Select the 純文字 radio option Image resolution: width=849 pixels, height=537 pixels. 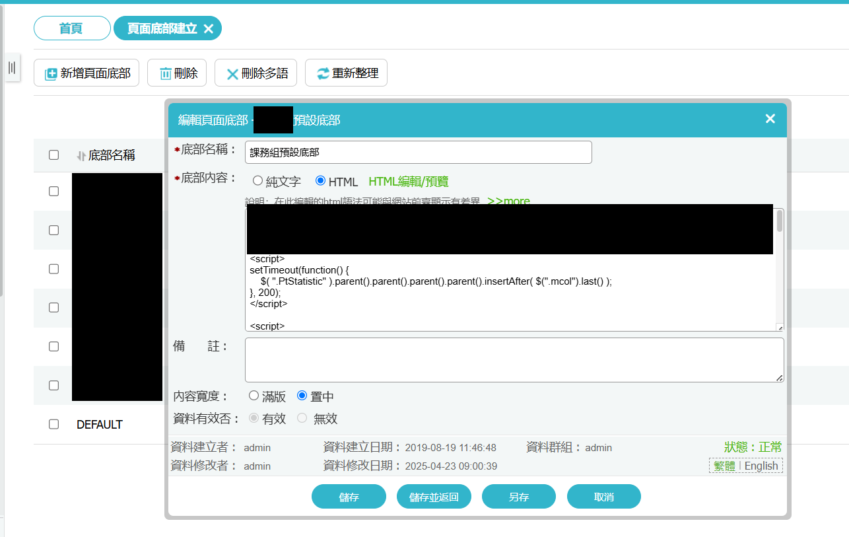tap(257, 180)
